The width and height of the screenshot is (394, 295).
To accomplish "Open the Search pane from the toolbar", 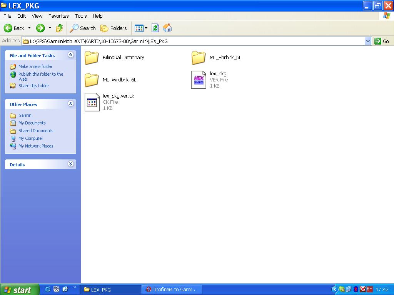I will tap(83, 28).
